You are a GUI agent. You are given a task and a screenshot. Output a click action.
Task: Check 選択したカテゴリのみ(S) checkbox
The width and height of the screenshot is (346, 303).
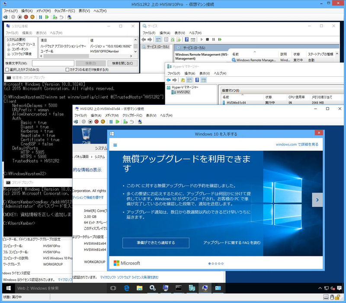7,69
